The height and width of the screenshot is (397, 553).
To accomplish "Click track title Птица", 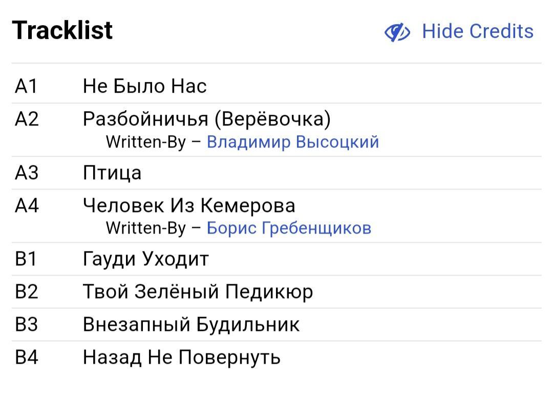I will (x=112, y=173).
